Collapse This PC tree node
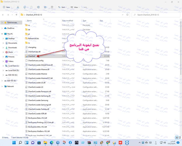Image resolution: width=182 pixels, height=146 pixels. [x=2, y=34]
